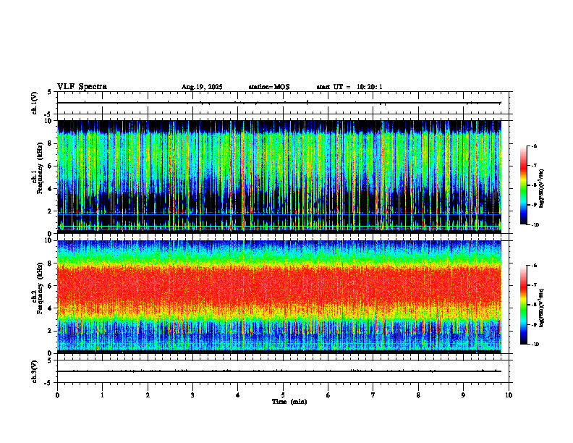The image size is (573, 443).
Task: Click the "VLF Spectra" plot title
Action: pyautogui.click(x=82, y=87)
